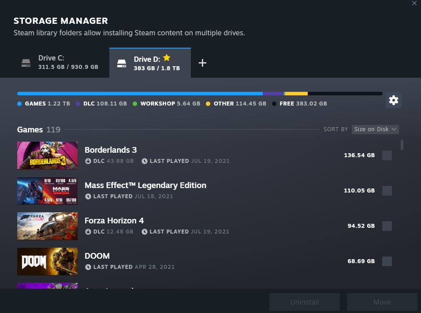Click the Mass Effect Legendary Edition title
Image resolution: width=421 pixels, height=313 pixels.
(x=145, y=185)
